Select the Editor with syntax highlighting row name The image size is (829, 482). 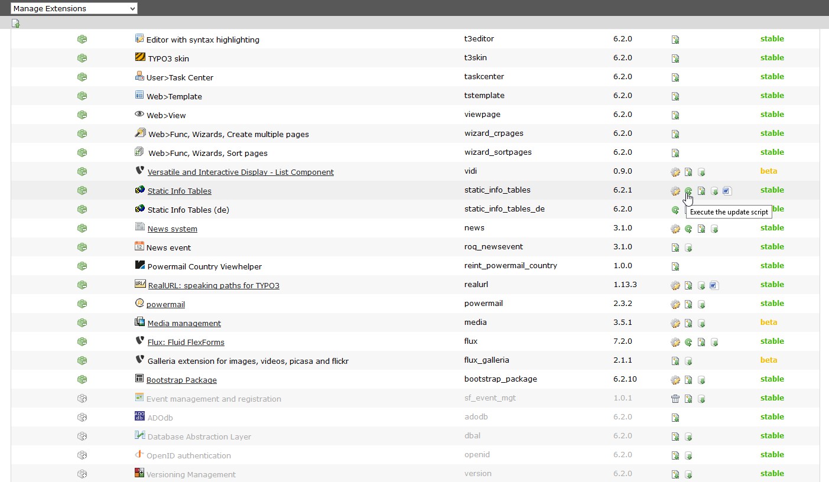click(x=203, y=40)
